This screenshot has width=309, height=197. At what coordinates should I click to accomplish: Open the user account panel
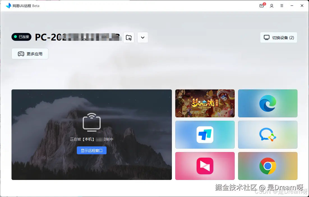pos(271,6)
